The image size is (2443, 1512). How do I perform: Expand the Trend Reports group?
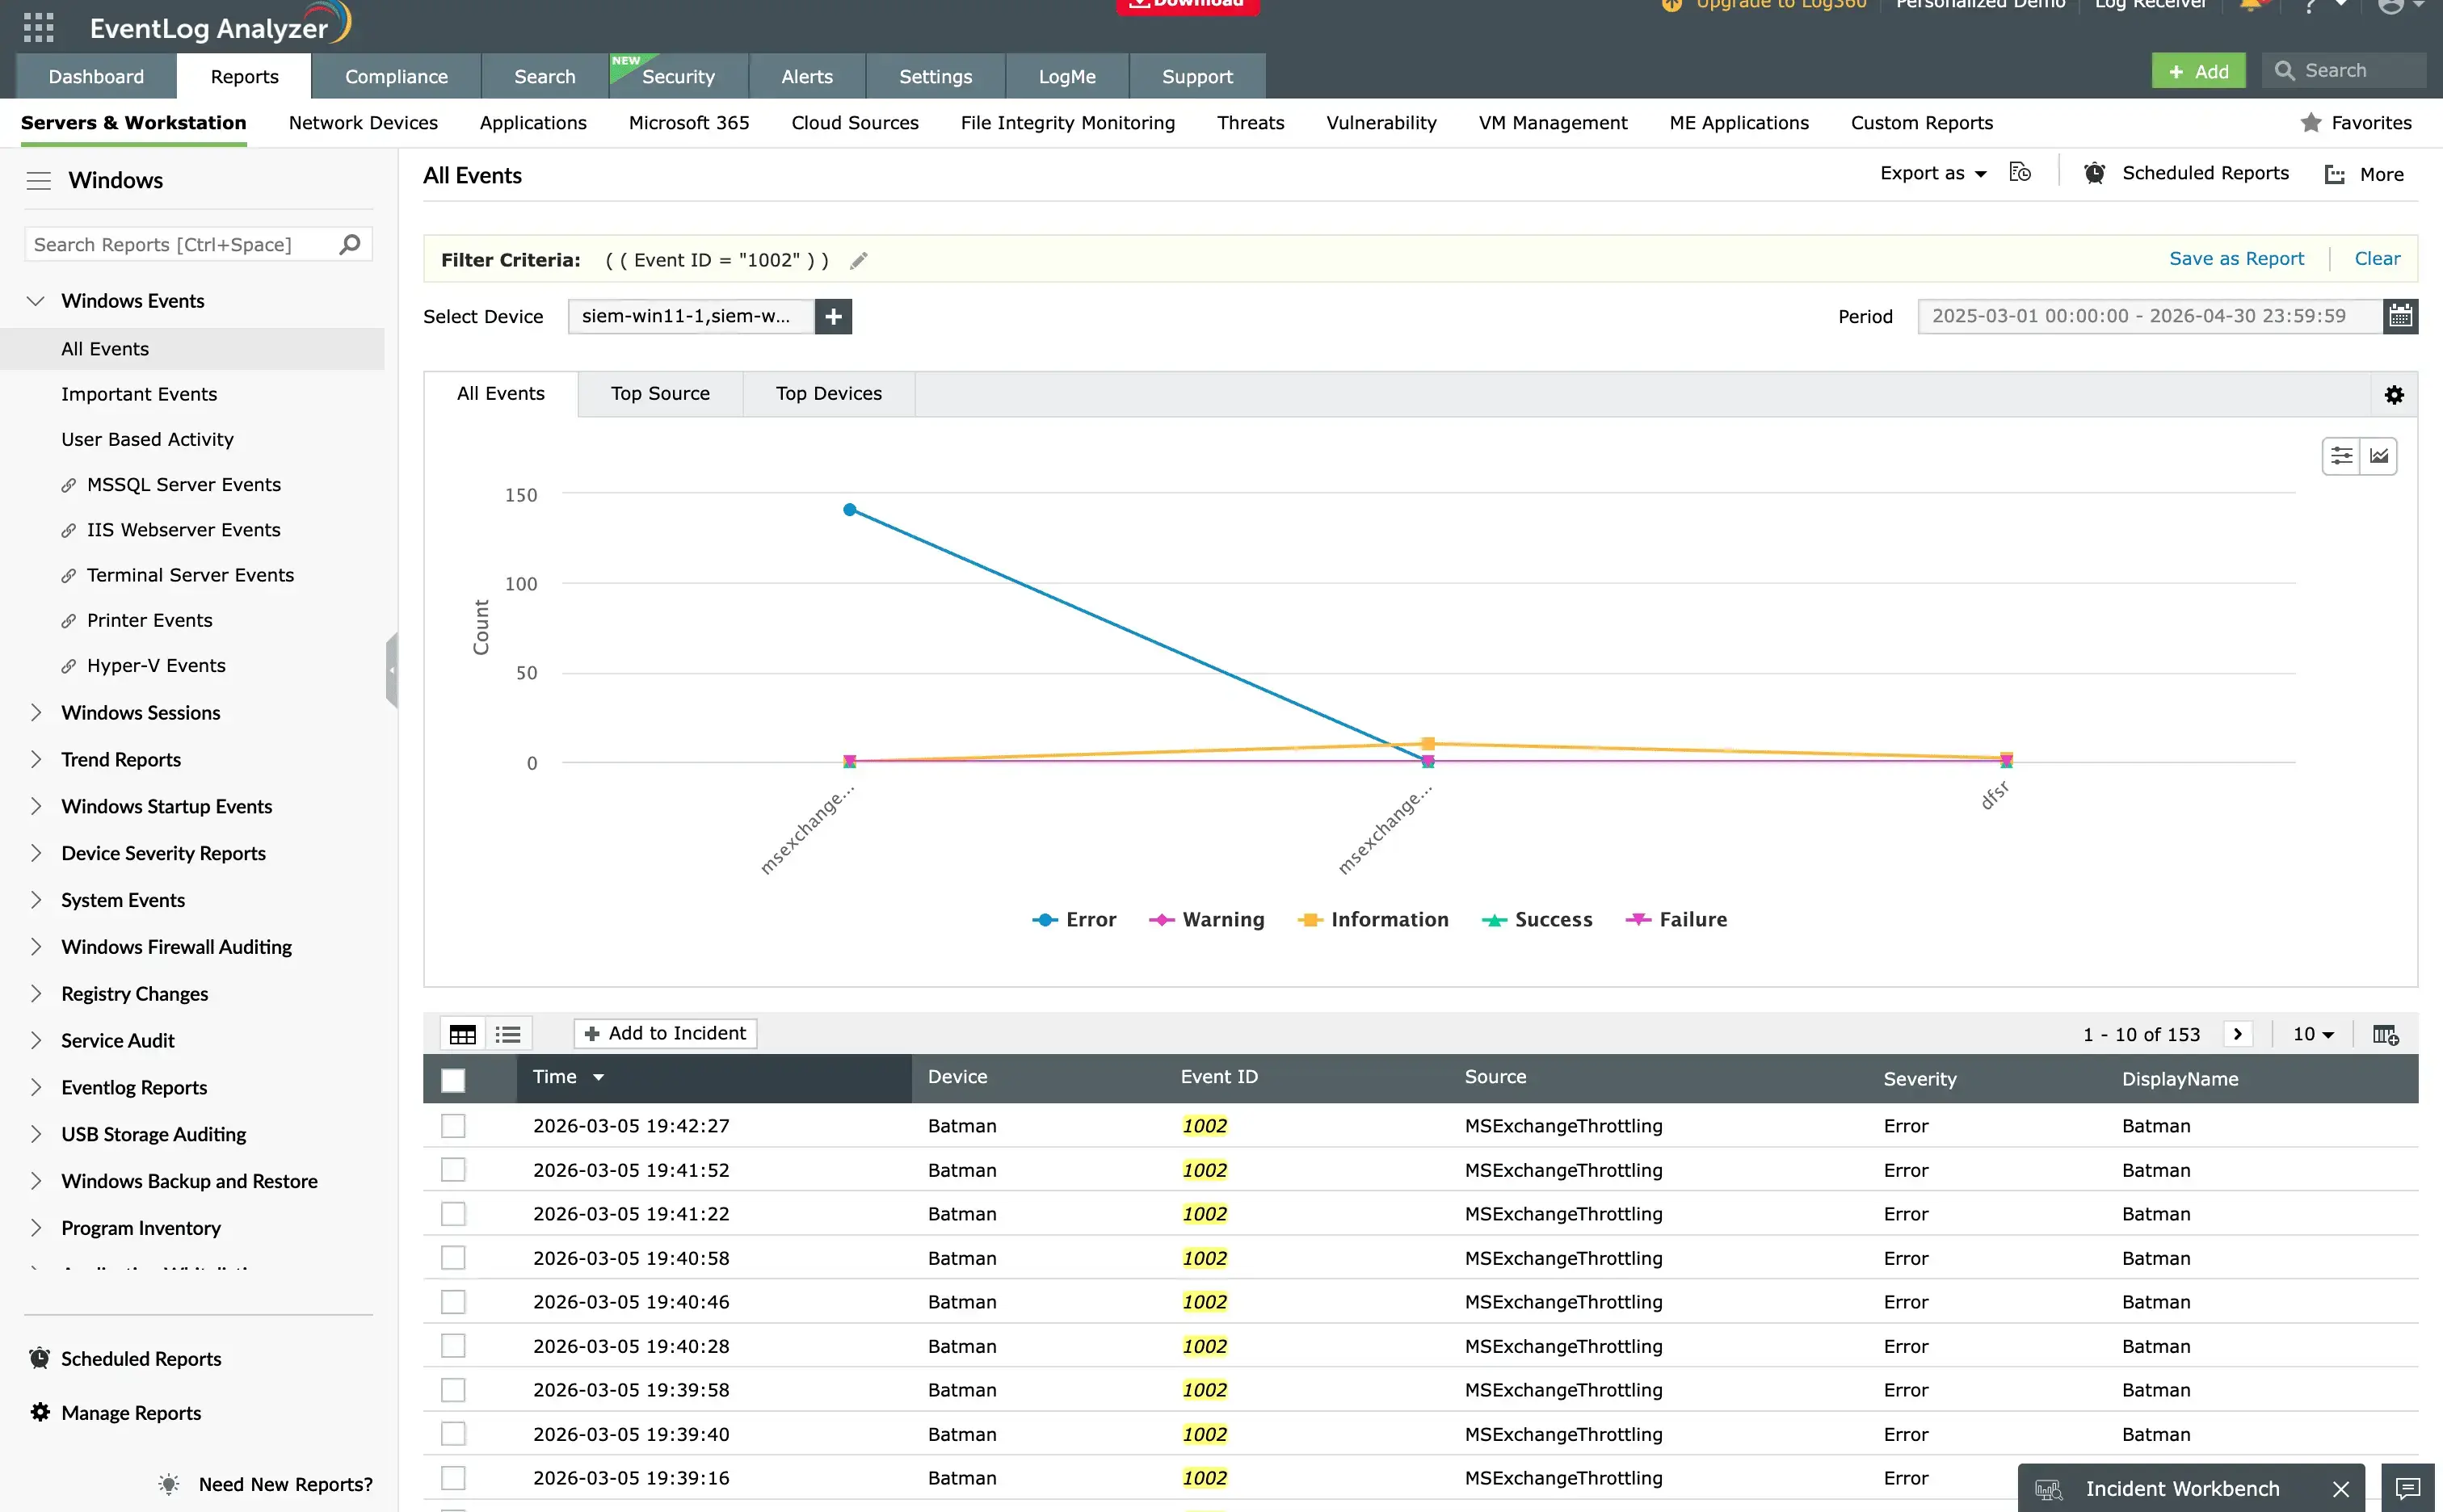click(x=36, y=759)
